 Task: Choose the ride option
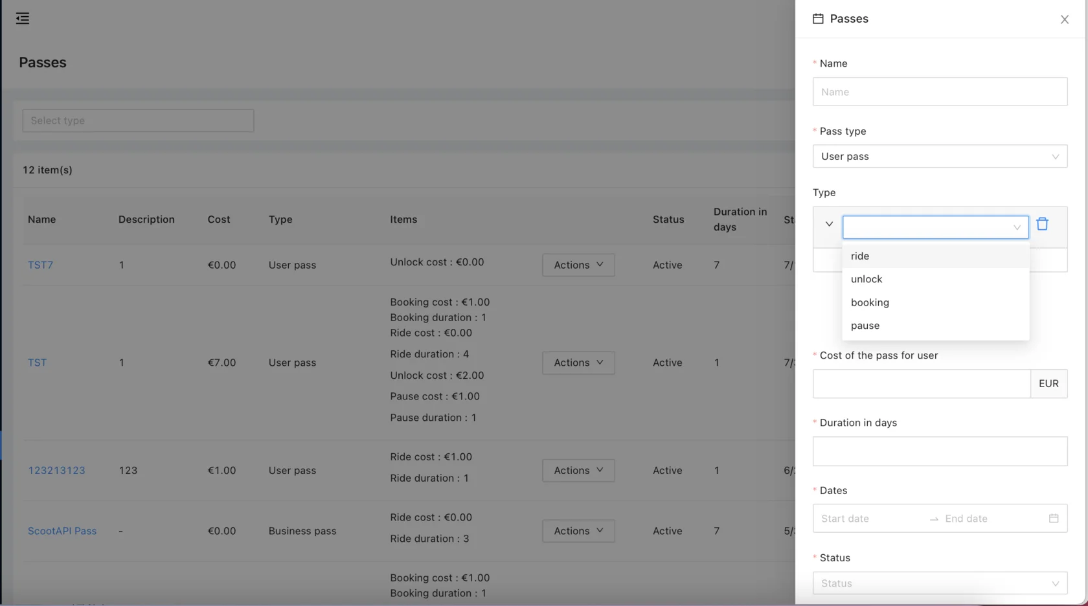point(935,256)
